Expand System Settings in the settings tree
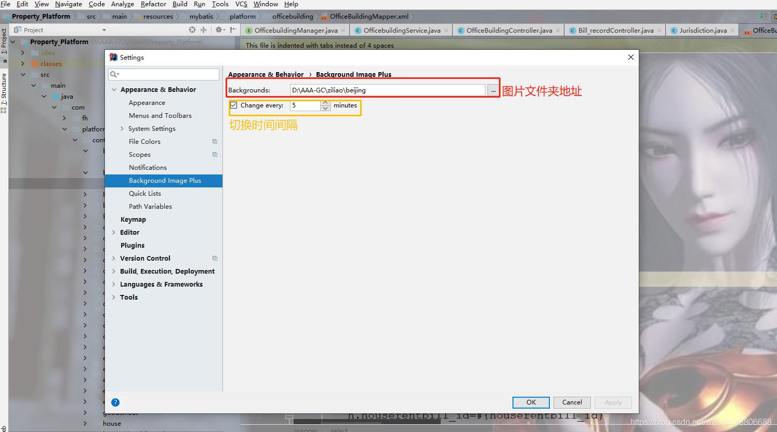Image resolution: width=777 pixels, height=432 pixels. pos(122,129)
